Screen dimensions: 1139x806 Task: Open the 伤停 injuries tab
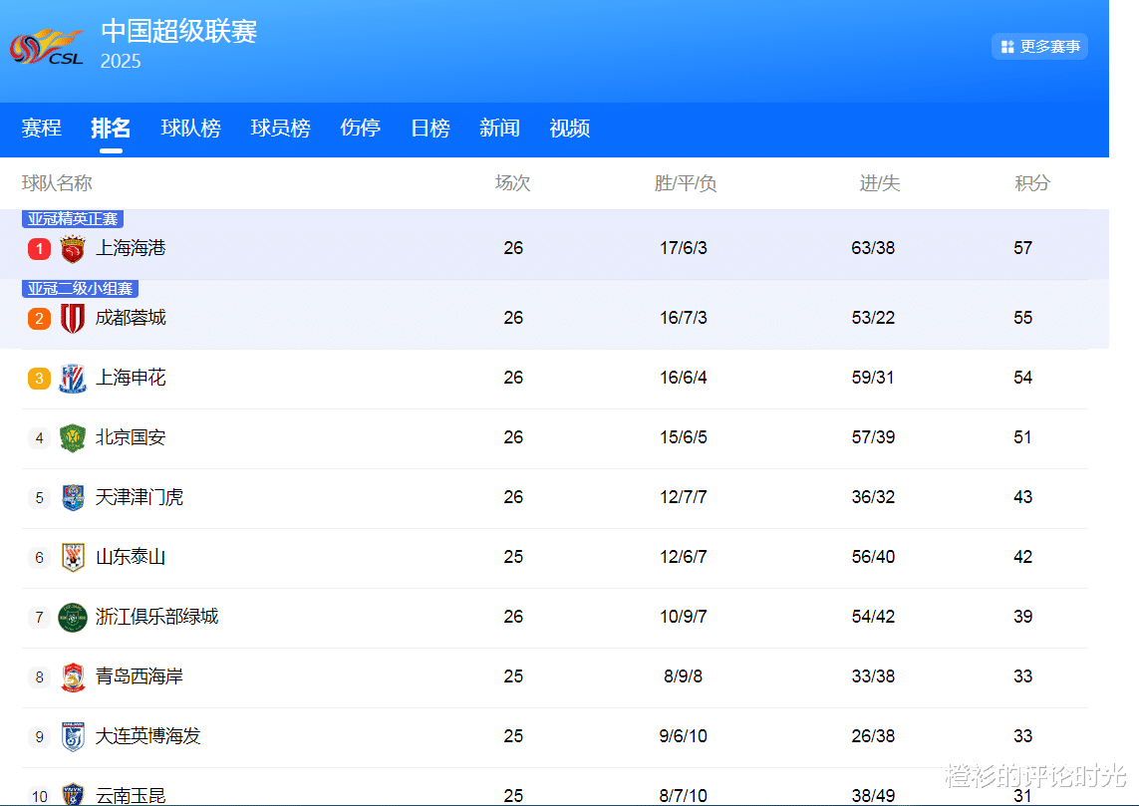click(x=361, y=129)
